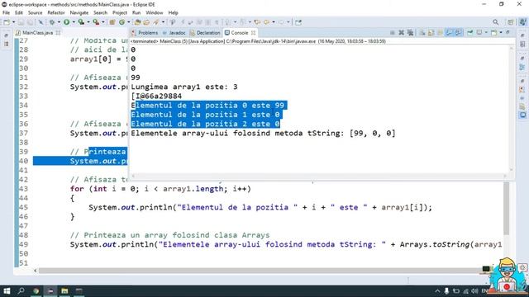Run the program with green Run button
Viewport: 529px width, 297px height.
pyautogui.click(x=66, y=22)
